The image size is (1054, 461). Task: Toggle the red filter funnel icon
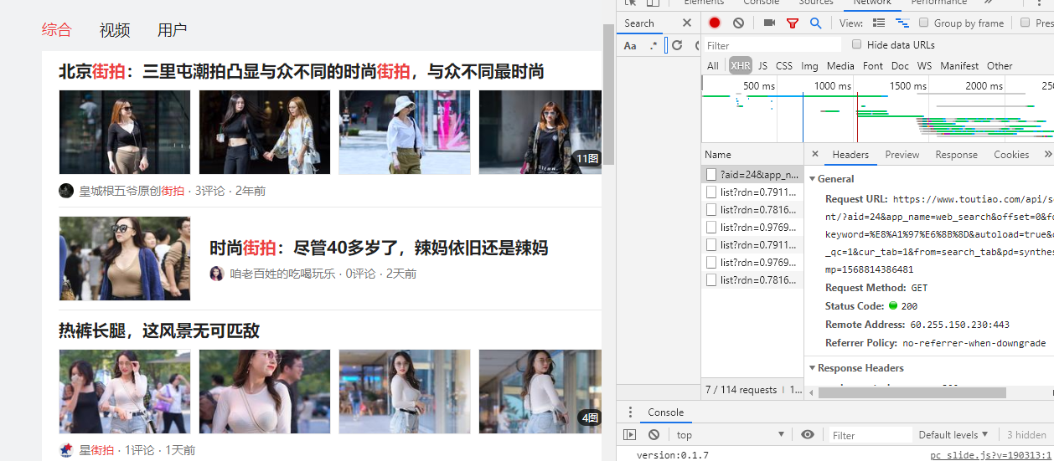coord(793,23)
